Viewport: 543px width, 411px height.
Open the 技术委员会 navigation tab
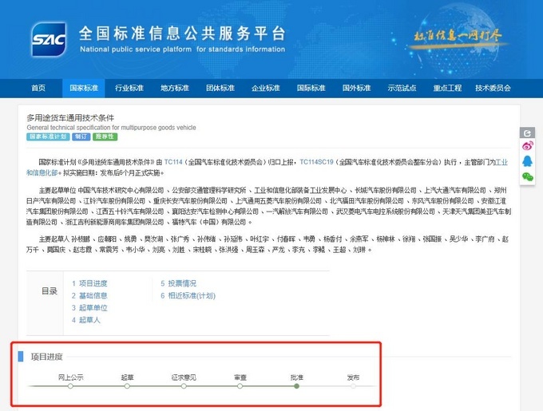tap(493, 89)
